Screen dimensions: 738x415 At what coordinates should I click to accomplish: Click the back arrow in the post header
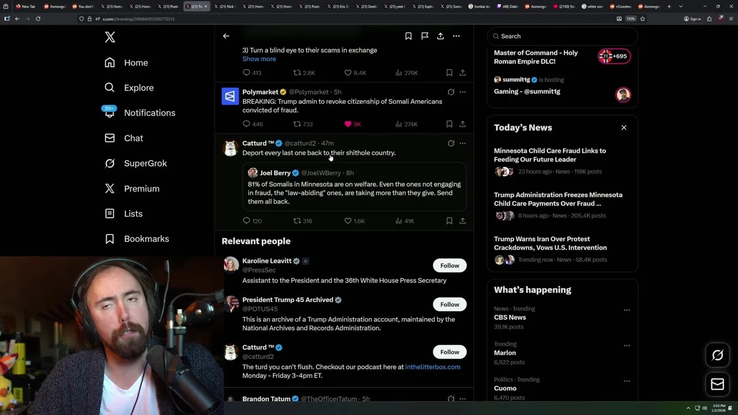coord(226,36)
